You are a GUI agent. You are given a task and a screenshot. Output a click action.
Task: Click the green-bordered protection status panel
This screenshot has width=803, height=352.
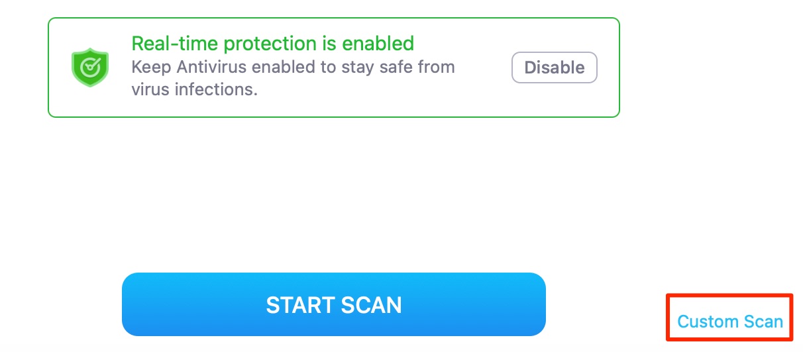point(334,67)
